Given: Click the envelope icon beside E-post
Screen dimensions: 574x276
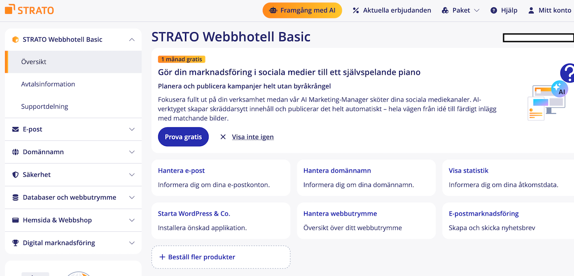Looking at the screenshot, I should [x=15, y=129].
